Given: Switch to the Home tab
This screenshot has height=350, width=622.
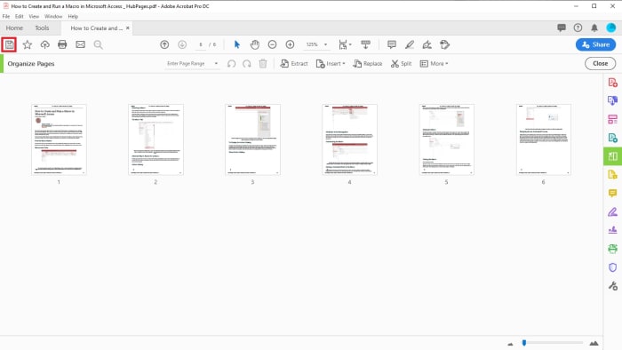Looking at the screenshot, I should pyautogui.click(x=14, y=28).
